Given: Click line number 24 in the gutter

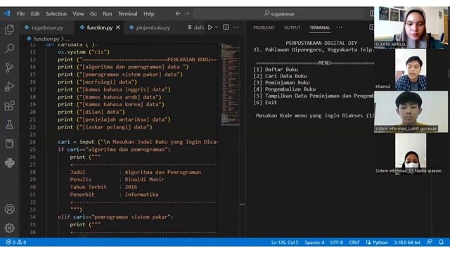Looking at the screenshot, I should click(33, 142).
